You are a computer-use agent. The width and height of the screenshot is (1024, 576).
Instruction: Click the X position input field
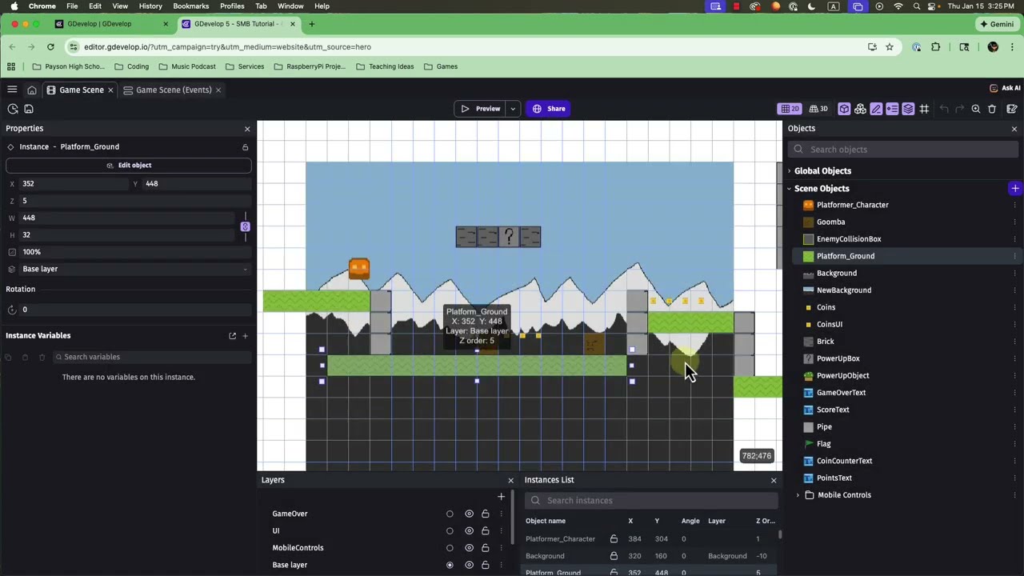[74, 184]
